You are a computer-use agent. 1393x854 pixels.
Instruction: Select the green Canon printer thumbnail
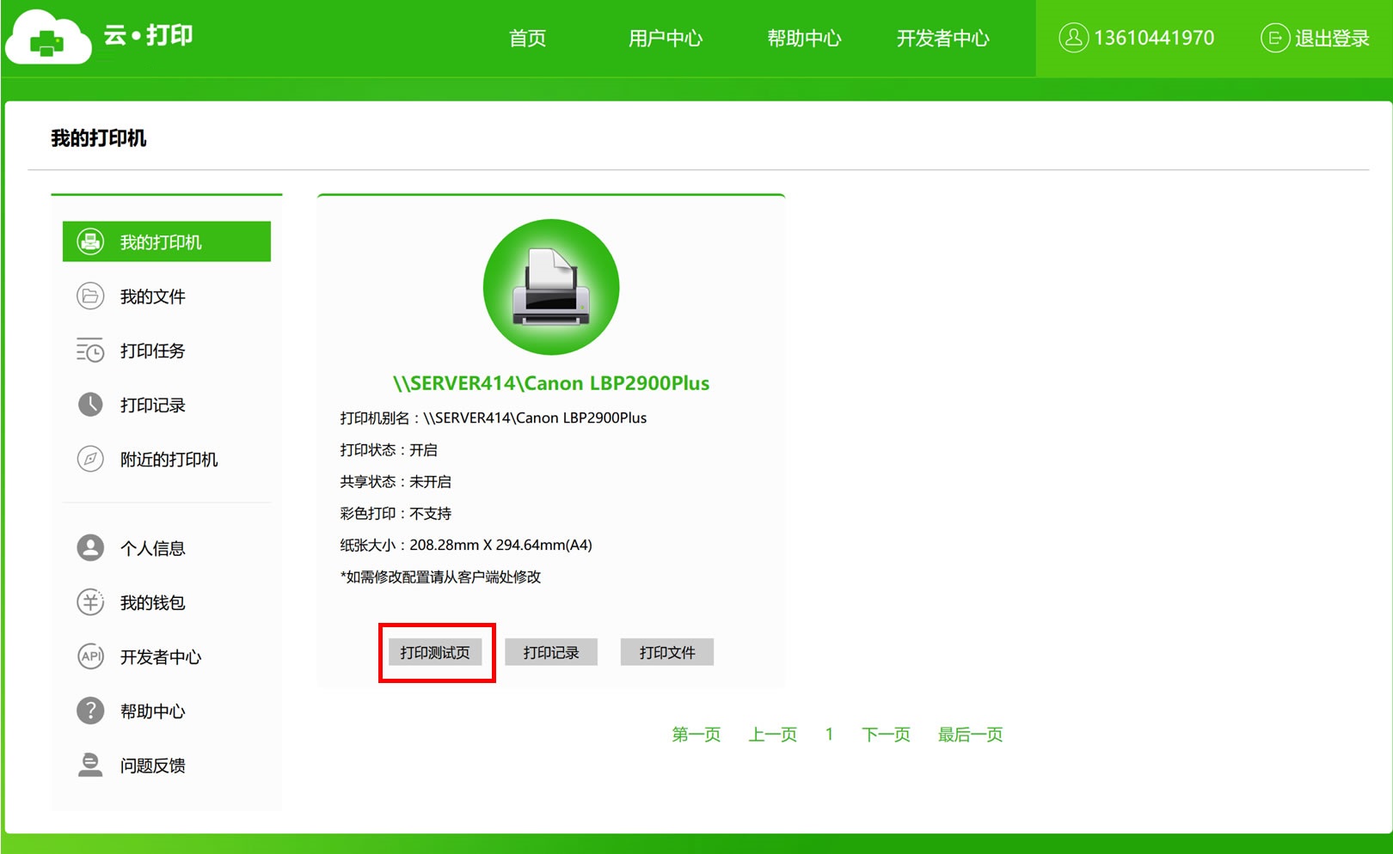tap(551, 289)
